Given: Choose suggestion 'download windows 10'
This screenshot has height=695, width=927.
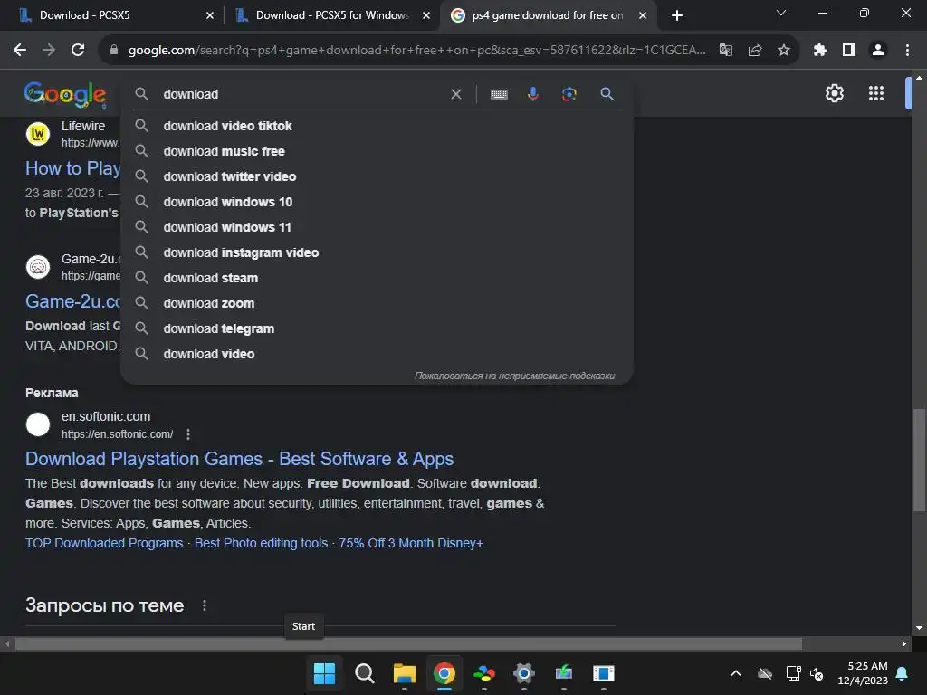Looking at the screenshot, I should pyautogui.click(x=377, y=202).
